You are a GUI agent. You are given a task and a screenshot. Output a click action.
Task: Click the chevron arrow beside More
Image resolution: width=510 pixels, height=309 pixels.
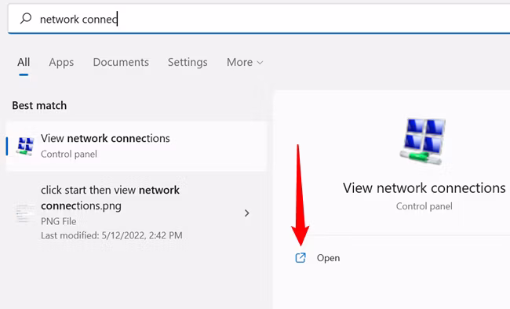click(260, 63)
